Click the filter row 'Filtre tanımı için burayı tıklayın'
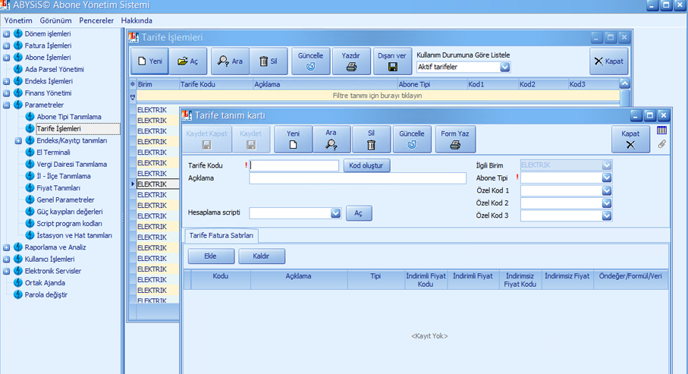The height and width of the screenshot is (374, 688). coord(378,96)
